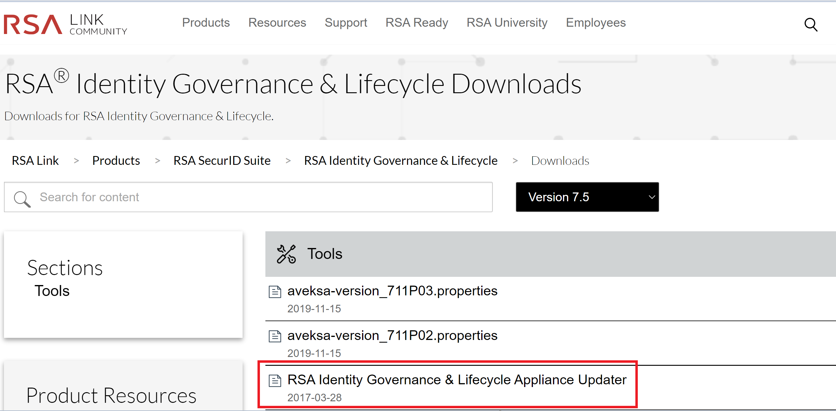Open RSA Identity Governance & Lifecycle Appliance Updater
Image resolution: width=836 pixels, height=411 pixels.
click(x=457, y=379)
